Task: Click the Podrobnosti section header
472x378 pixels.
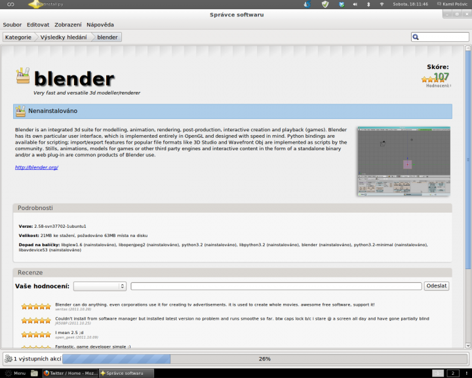Action: click(232, 208)
